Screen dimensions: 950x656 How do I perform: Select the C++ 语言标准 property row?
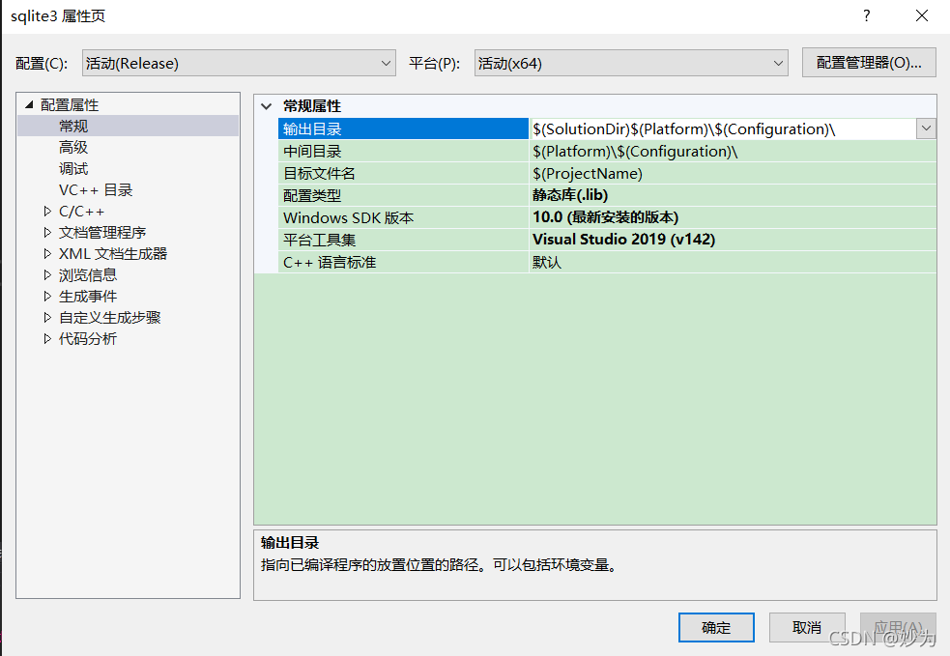click(x=404, y=262)
